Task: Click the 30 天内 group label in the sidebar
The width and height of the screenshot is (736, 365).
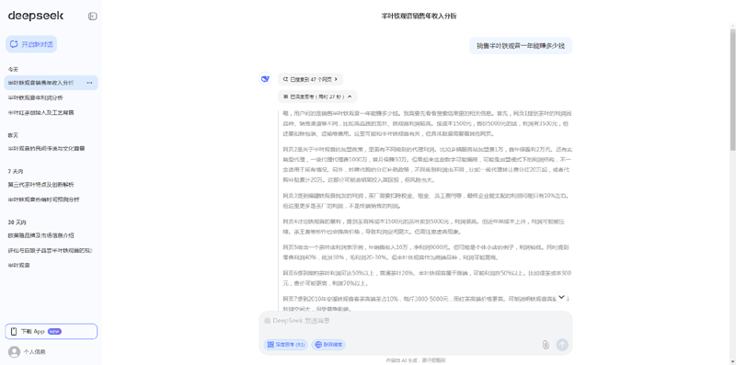Action: click(x=17, y=222)
